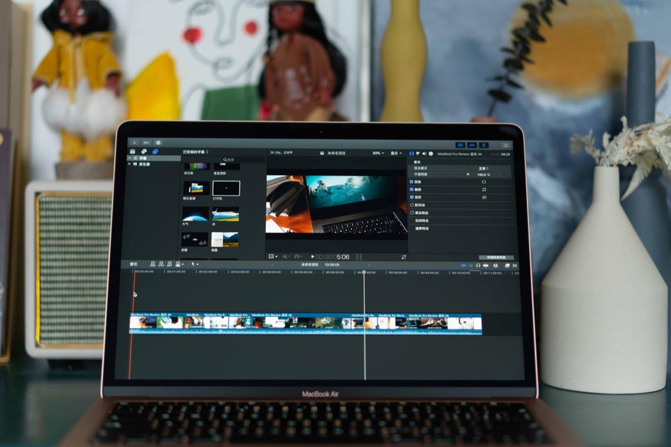Enable the 防抖动 (Stabilization) checkbox

412,205
